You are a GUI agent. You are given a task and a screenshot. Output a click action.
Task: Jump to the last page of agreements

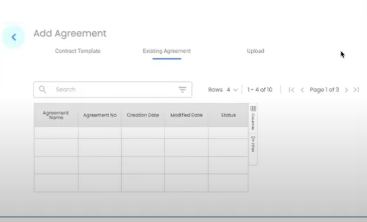pyautogui.click(x=356, y=90)
